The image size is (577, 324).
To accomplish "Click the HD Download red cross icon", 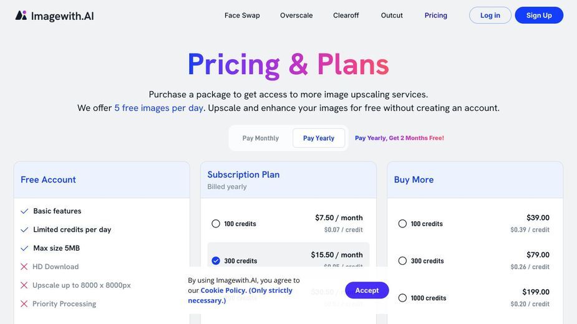I will (x=24, y=267).
